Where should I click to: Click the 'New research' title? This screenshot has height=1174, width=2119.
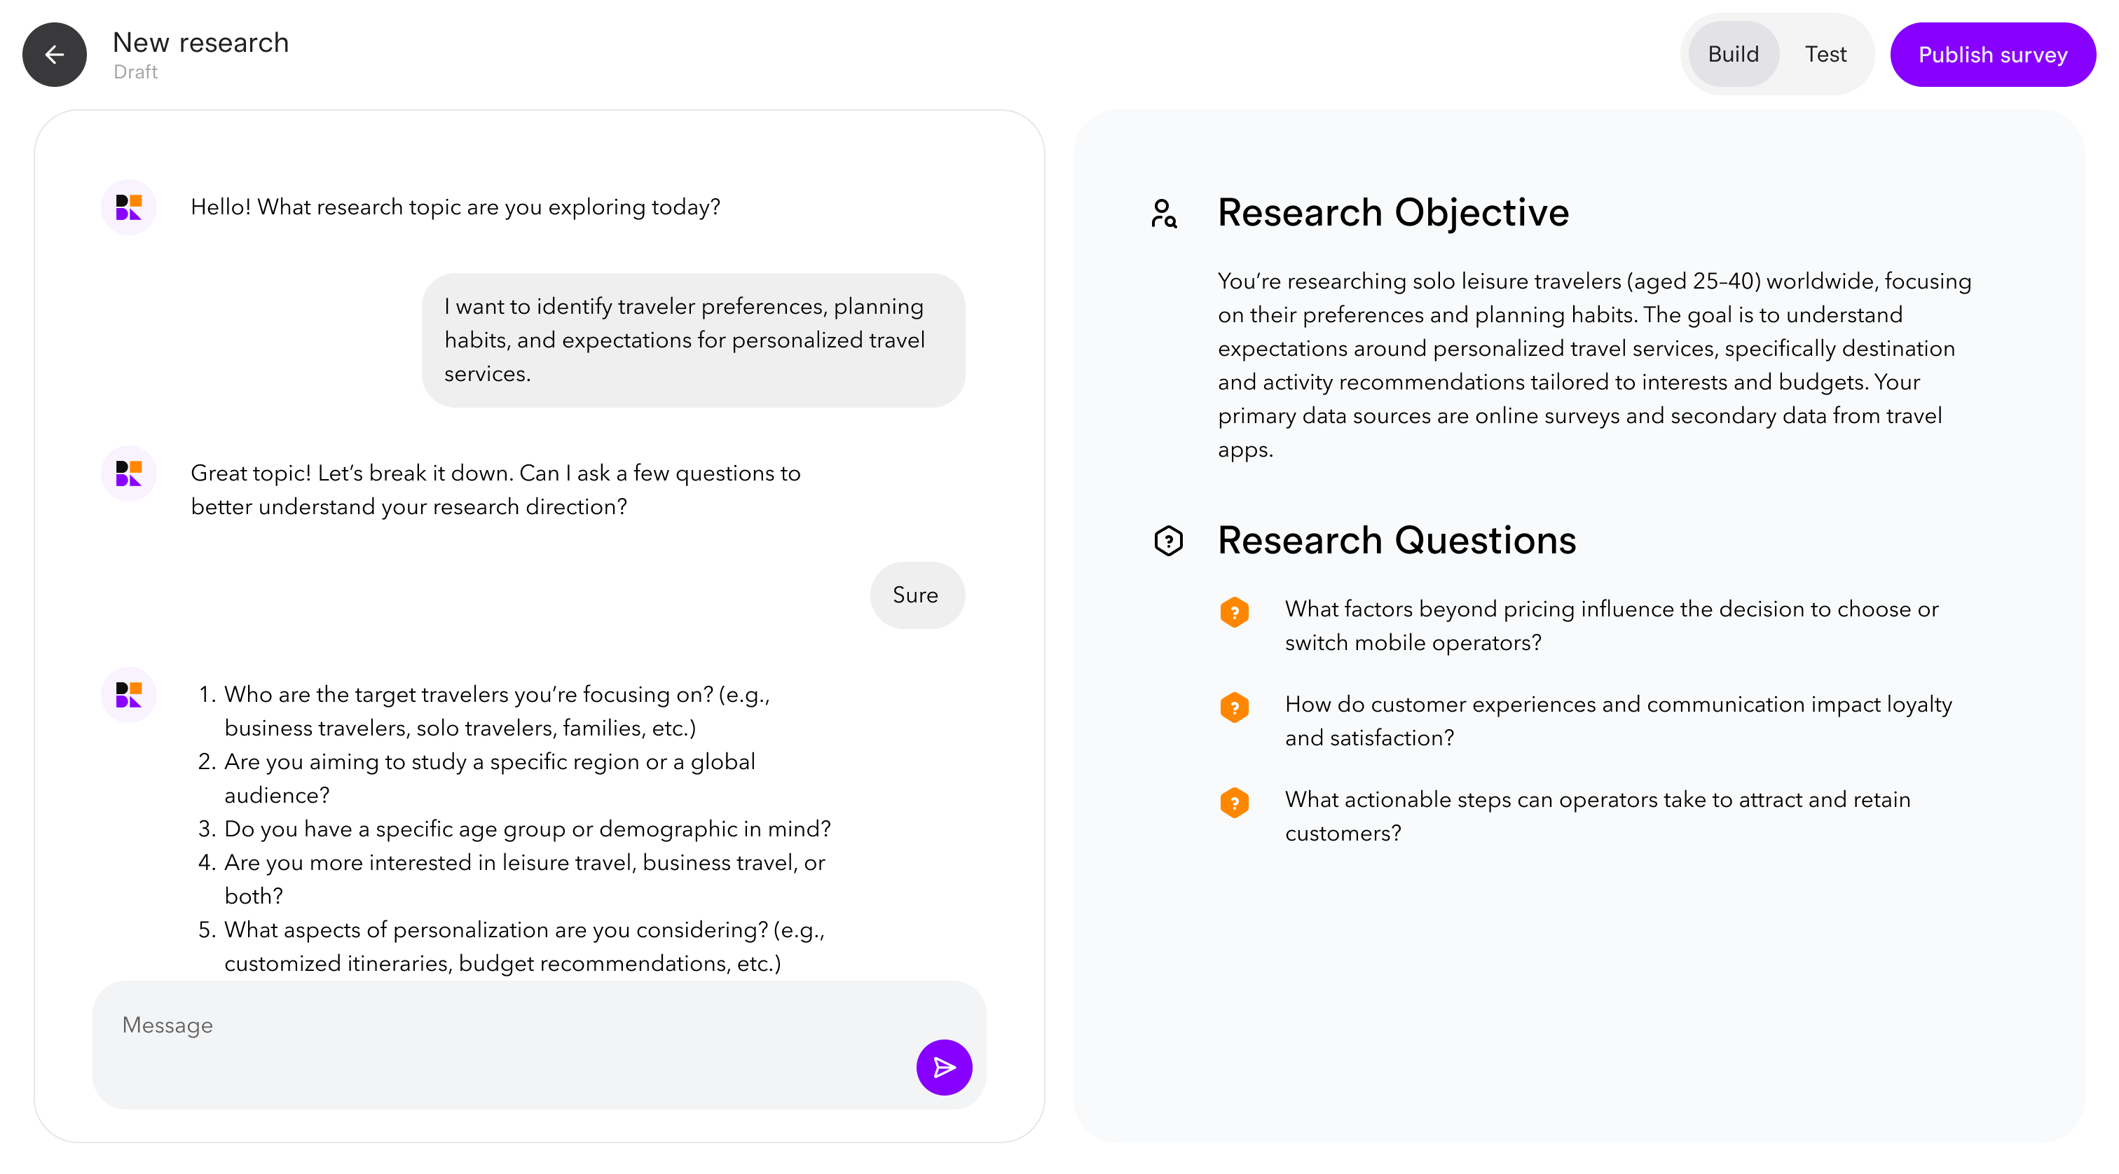[200, 43]
